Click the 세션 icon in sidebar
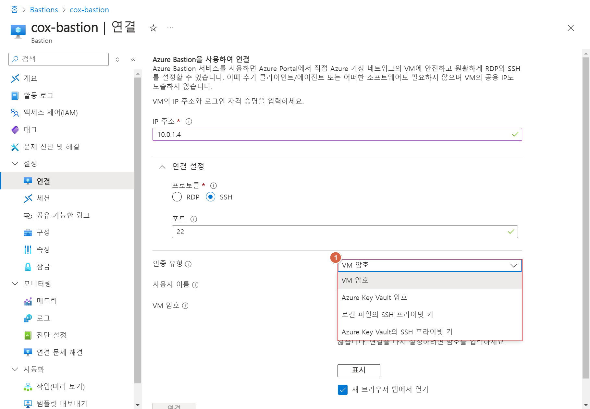Image resolution: width=590 pixels, height=409 pixels. [x=28, y=198]
